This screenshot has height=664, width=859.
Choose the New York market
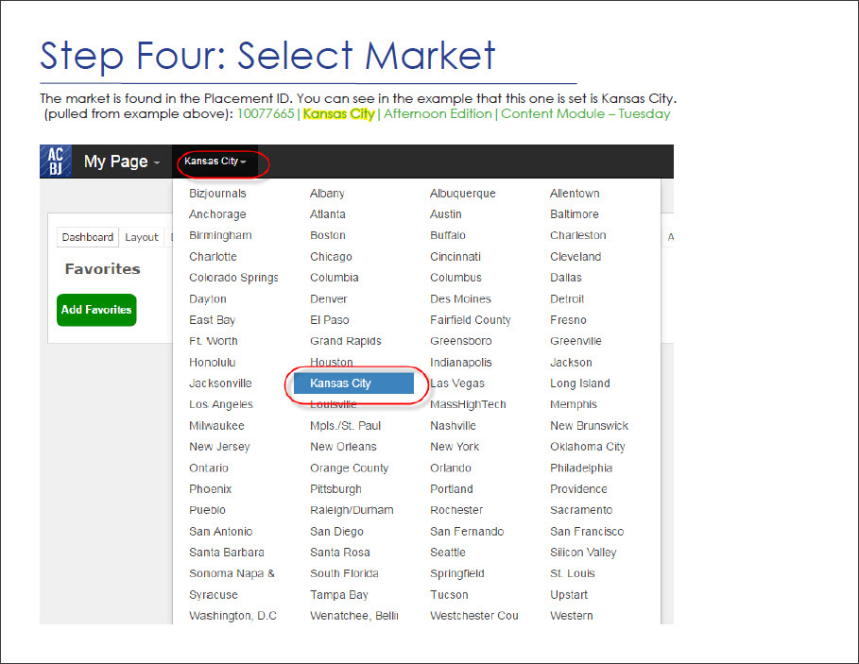click(x=455, y=447)
